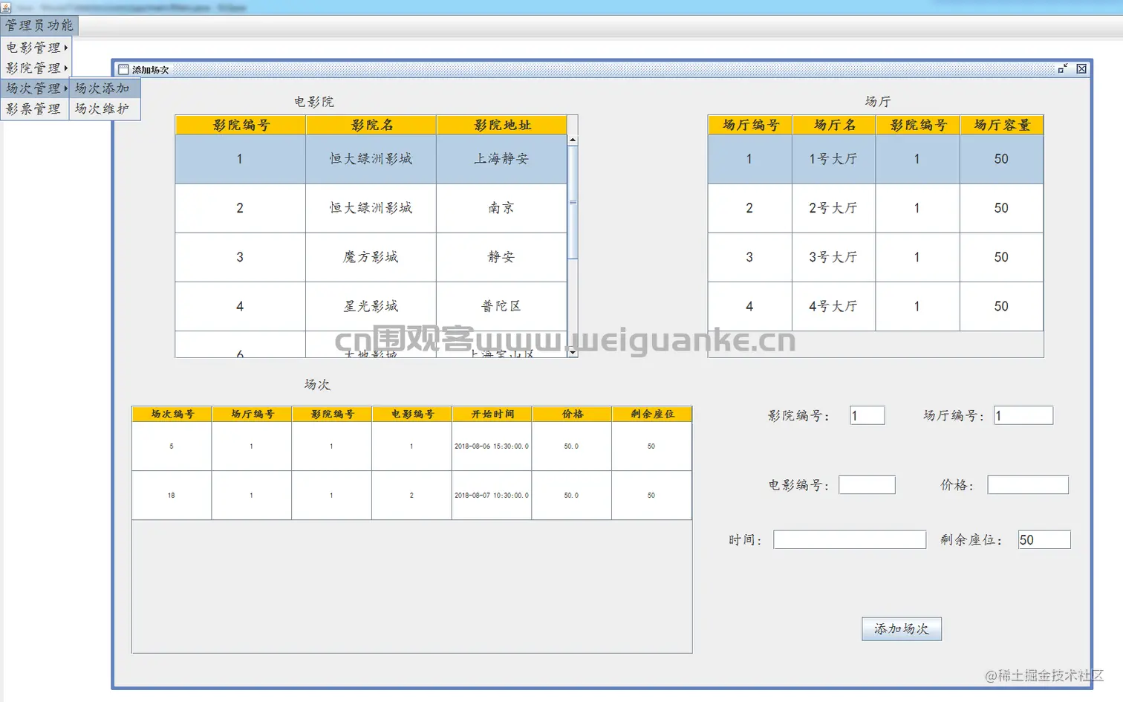
Task: Click the 普陀区 address cell
Action: pyautogui.click(x=501, y=306)
